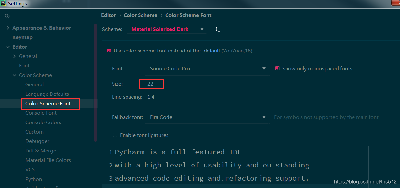Expand Appearance & Behavior section
The height and width of the screenshot is (188, 400).
coord(8,28)
